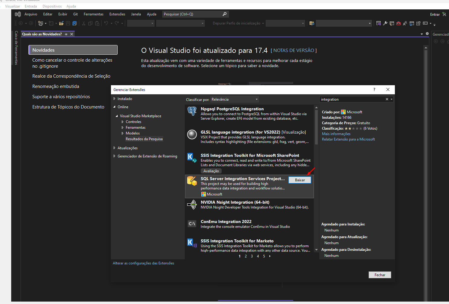Click the command window console icon
The image size is (449, 304).
(x=425, y=23)
